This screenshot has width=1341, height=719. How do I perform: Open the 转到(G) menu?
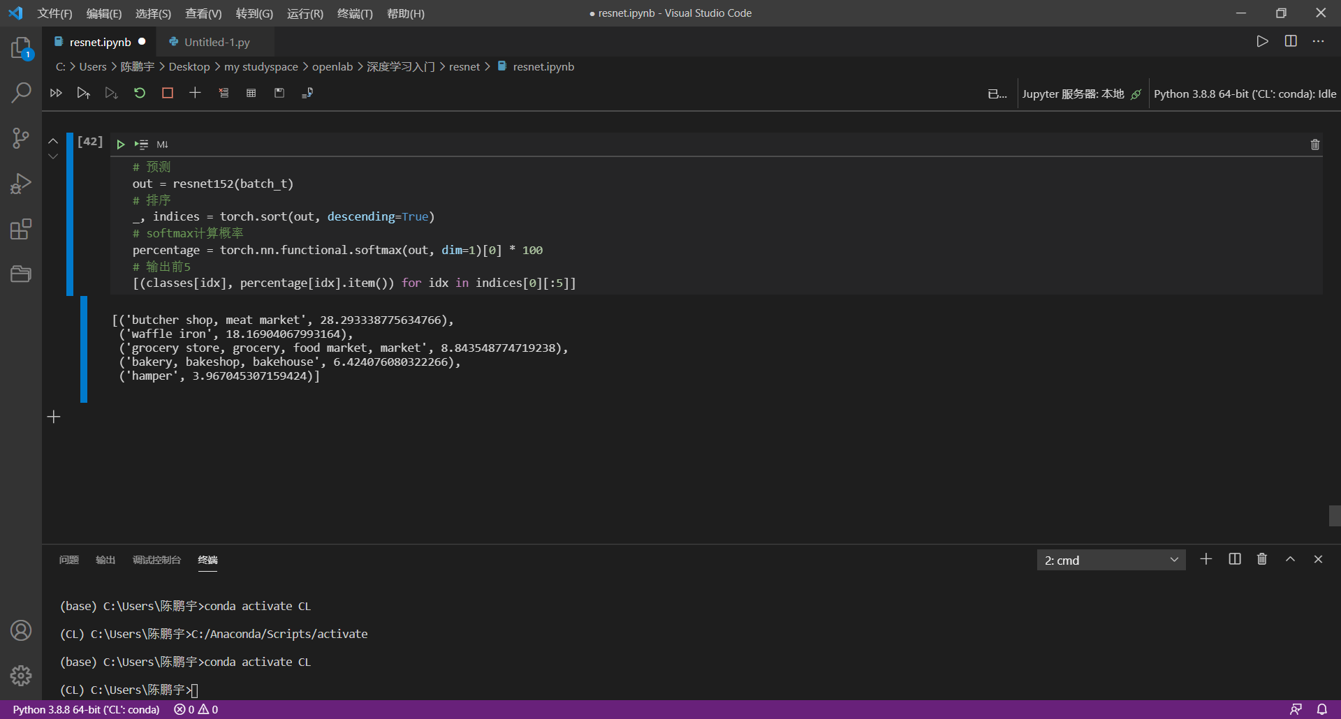[x=254, y=13]
